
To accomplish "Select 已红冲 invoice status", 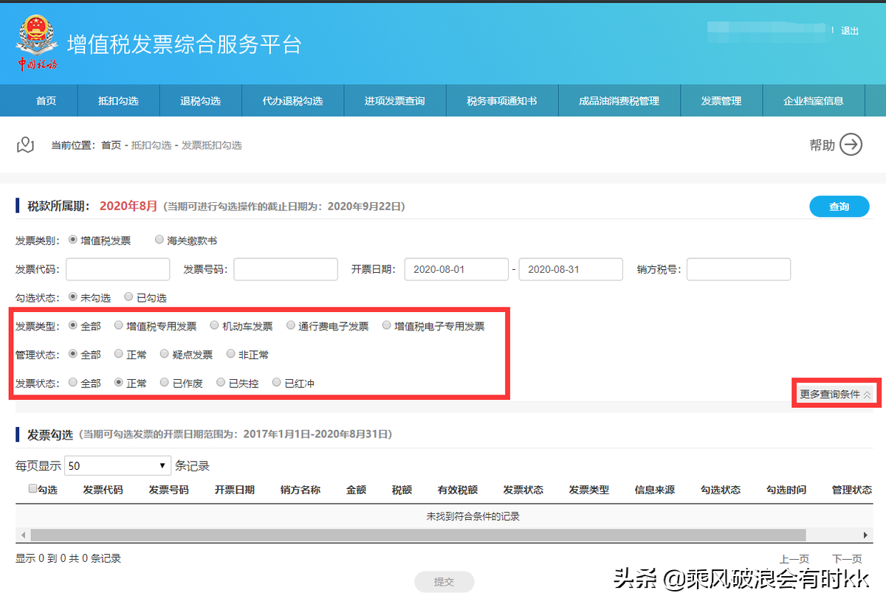I will coord(277,382).
